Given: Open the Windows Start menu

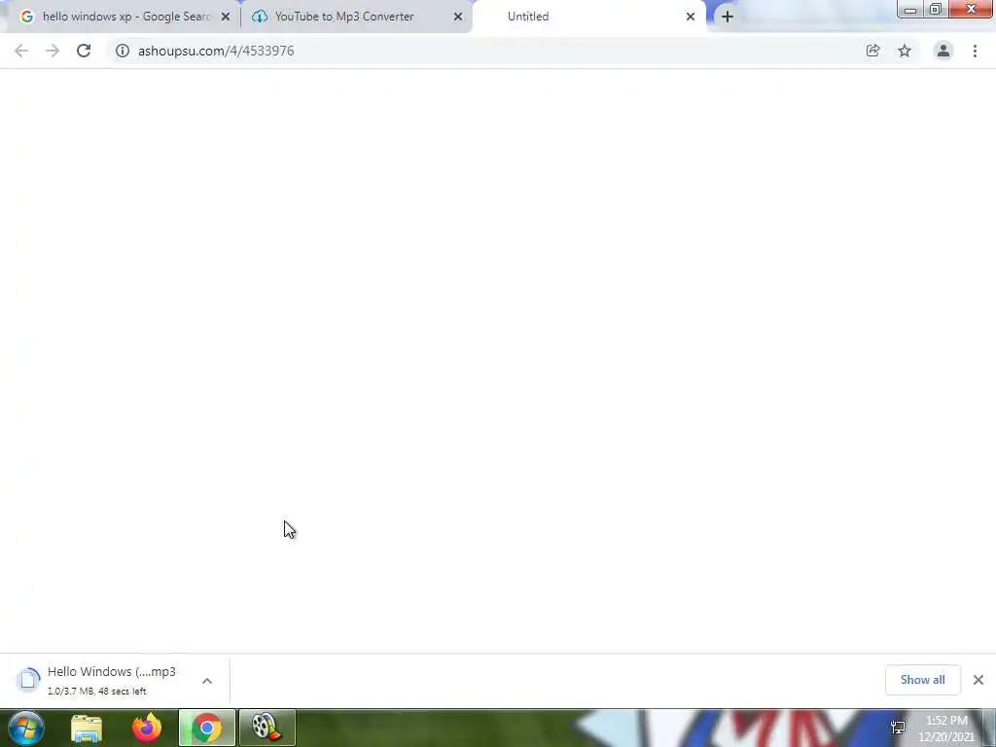Looking at the screenshot, I should [26, 728].
